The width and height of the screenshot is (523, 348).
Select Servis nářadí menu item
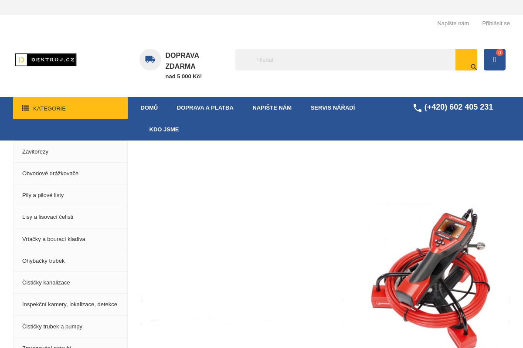coord(333,107)
